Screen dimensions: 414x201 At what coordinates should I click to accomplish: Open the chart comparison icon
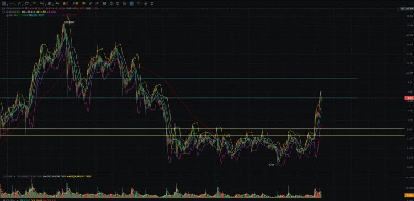tap(104, 3)
